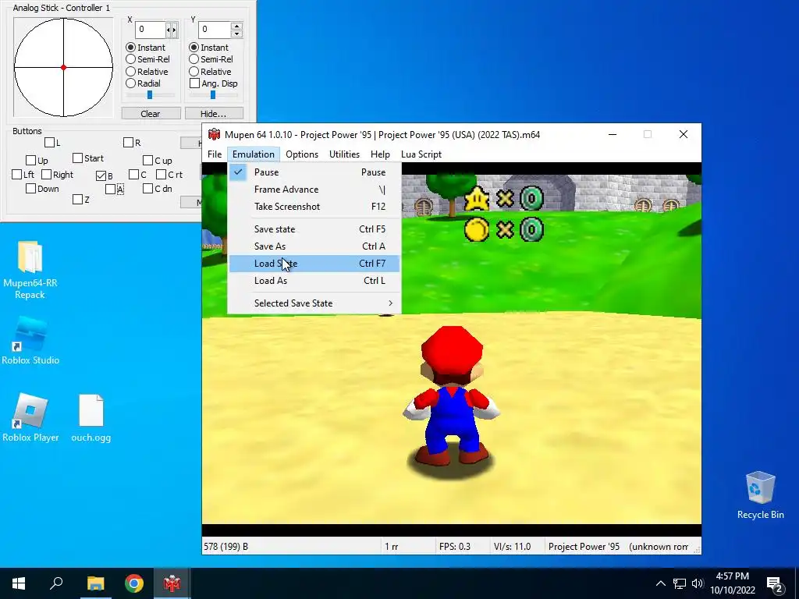Click the Y value up spinner arrow

tap(236, 26)
